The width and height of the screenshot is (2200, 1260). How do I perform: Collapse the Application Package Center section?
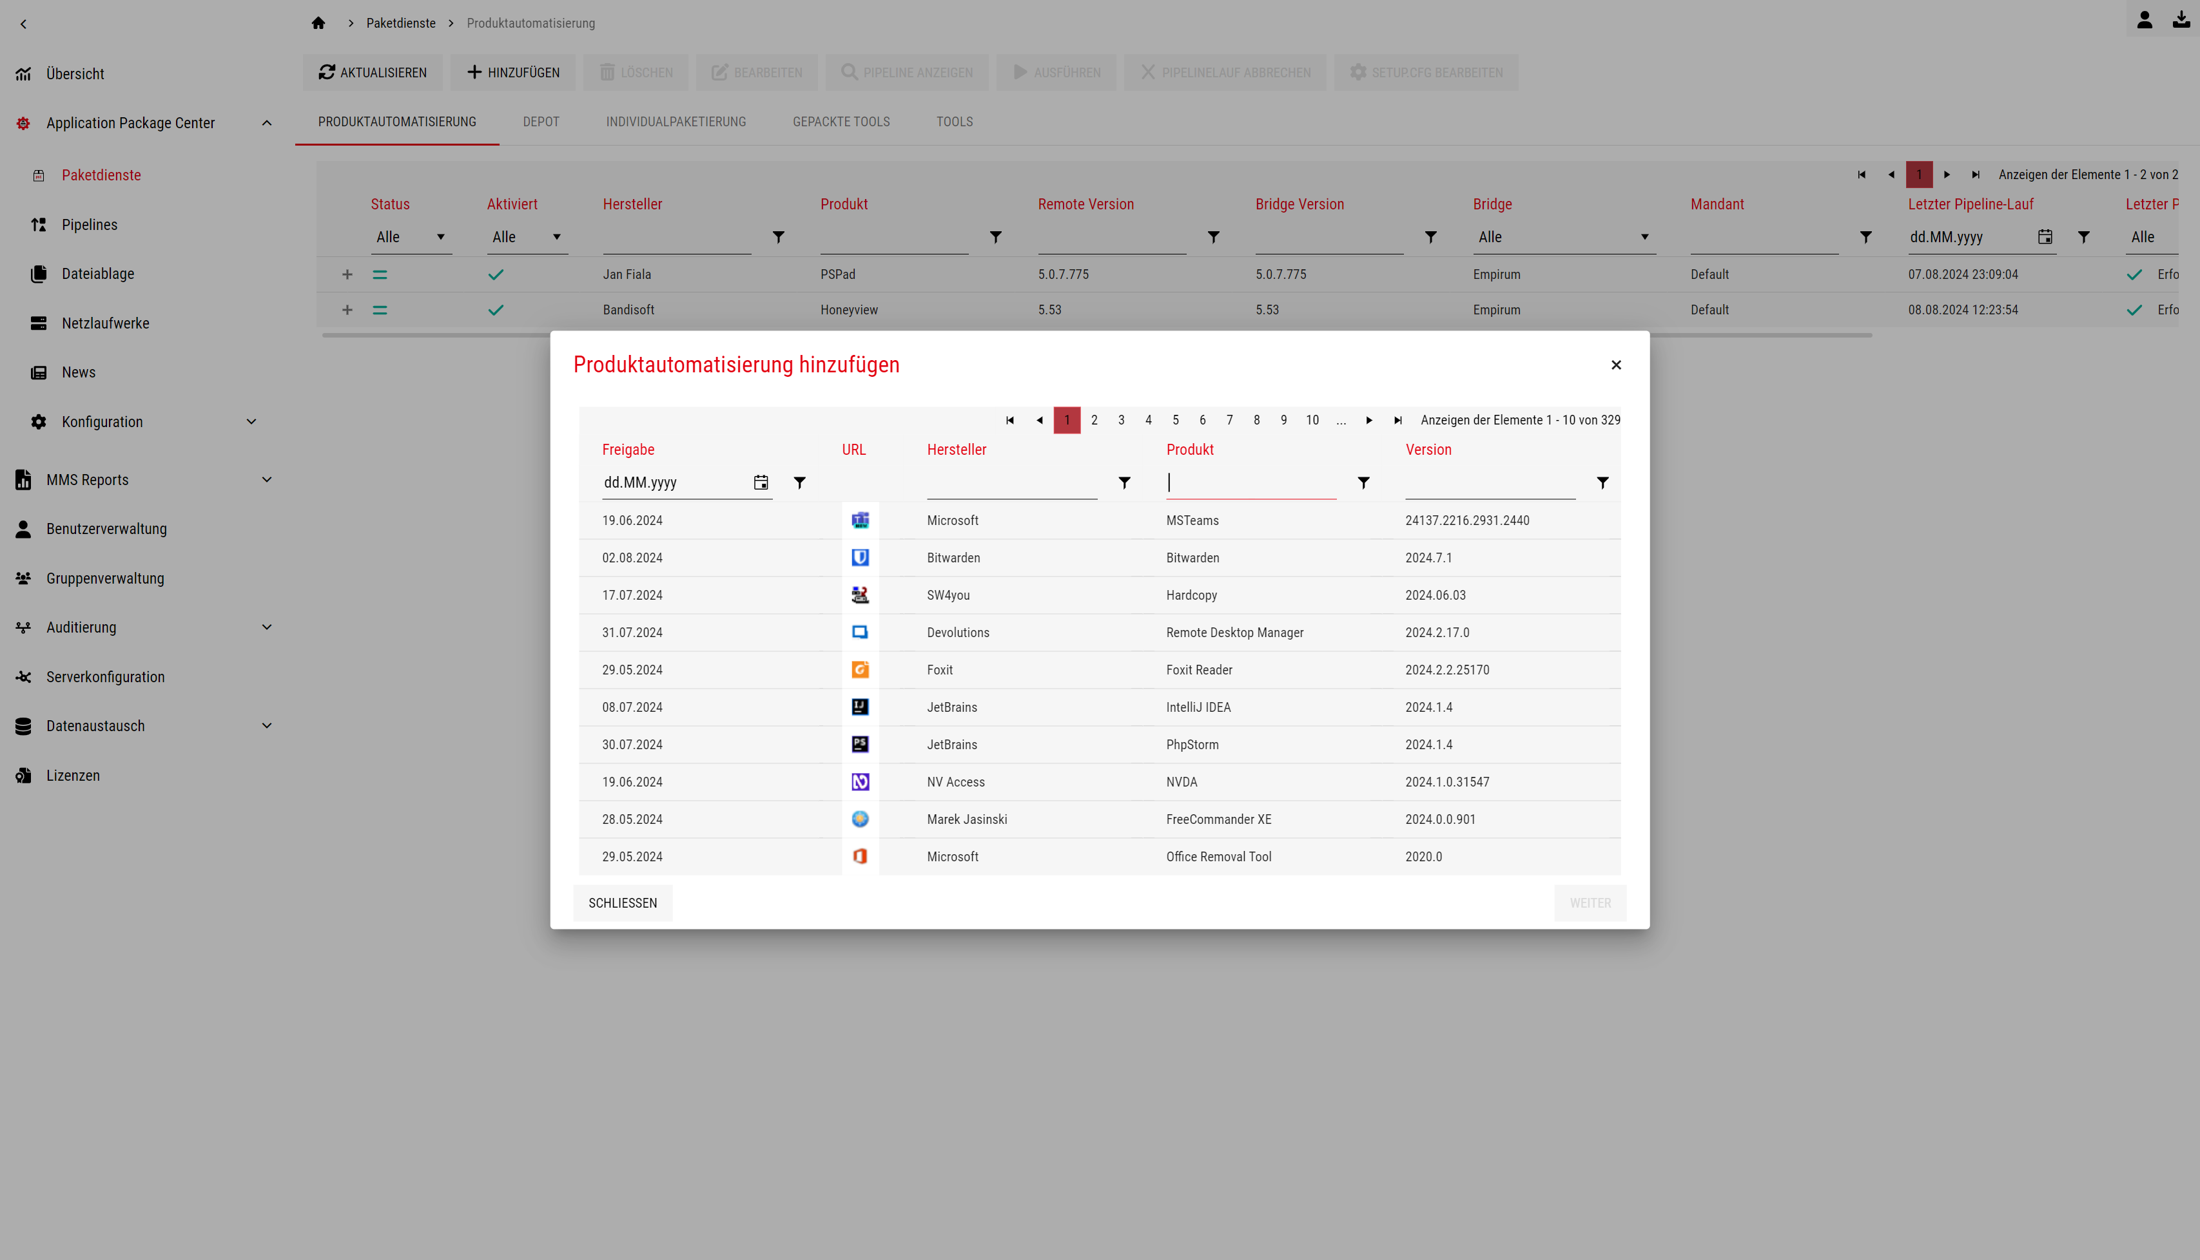(x=267, y=123)
